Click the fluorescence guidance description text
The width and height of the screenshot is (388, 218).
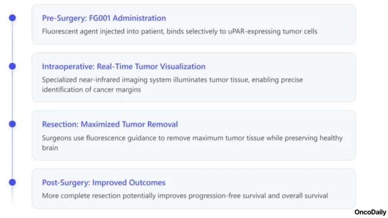coord(192,138)
